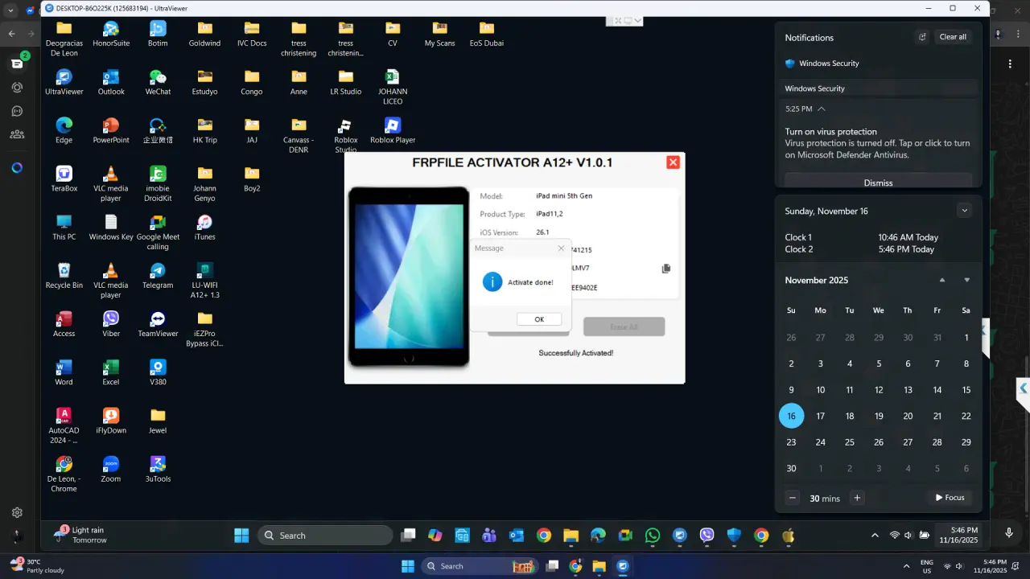
Task: Open the Viber desktop shortcut
Action: pyautogui.click(x=111, y=323)
